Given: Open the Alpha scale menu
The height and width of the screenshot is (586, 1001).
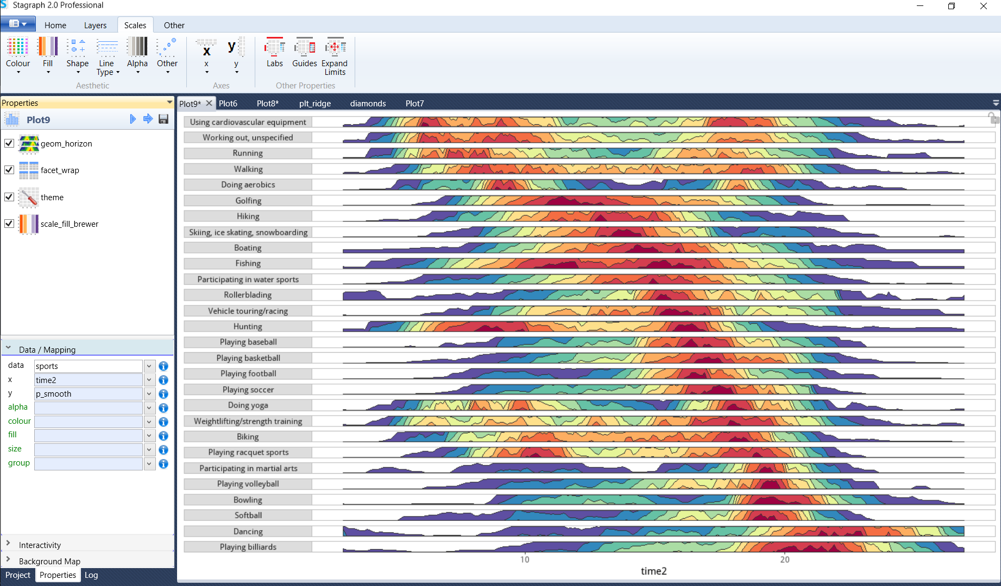Looking at the screenshot, I should 137,55.
